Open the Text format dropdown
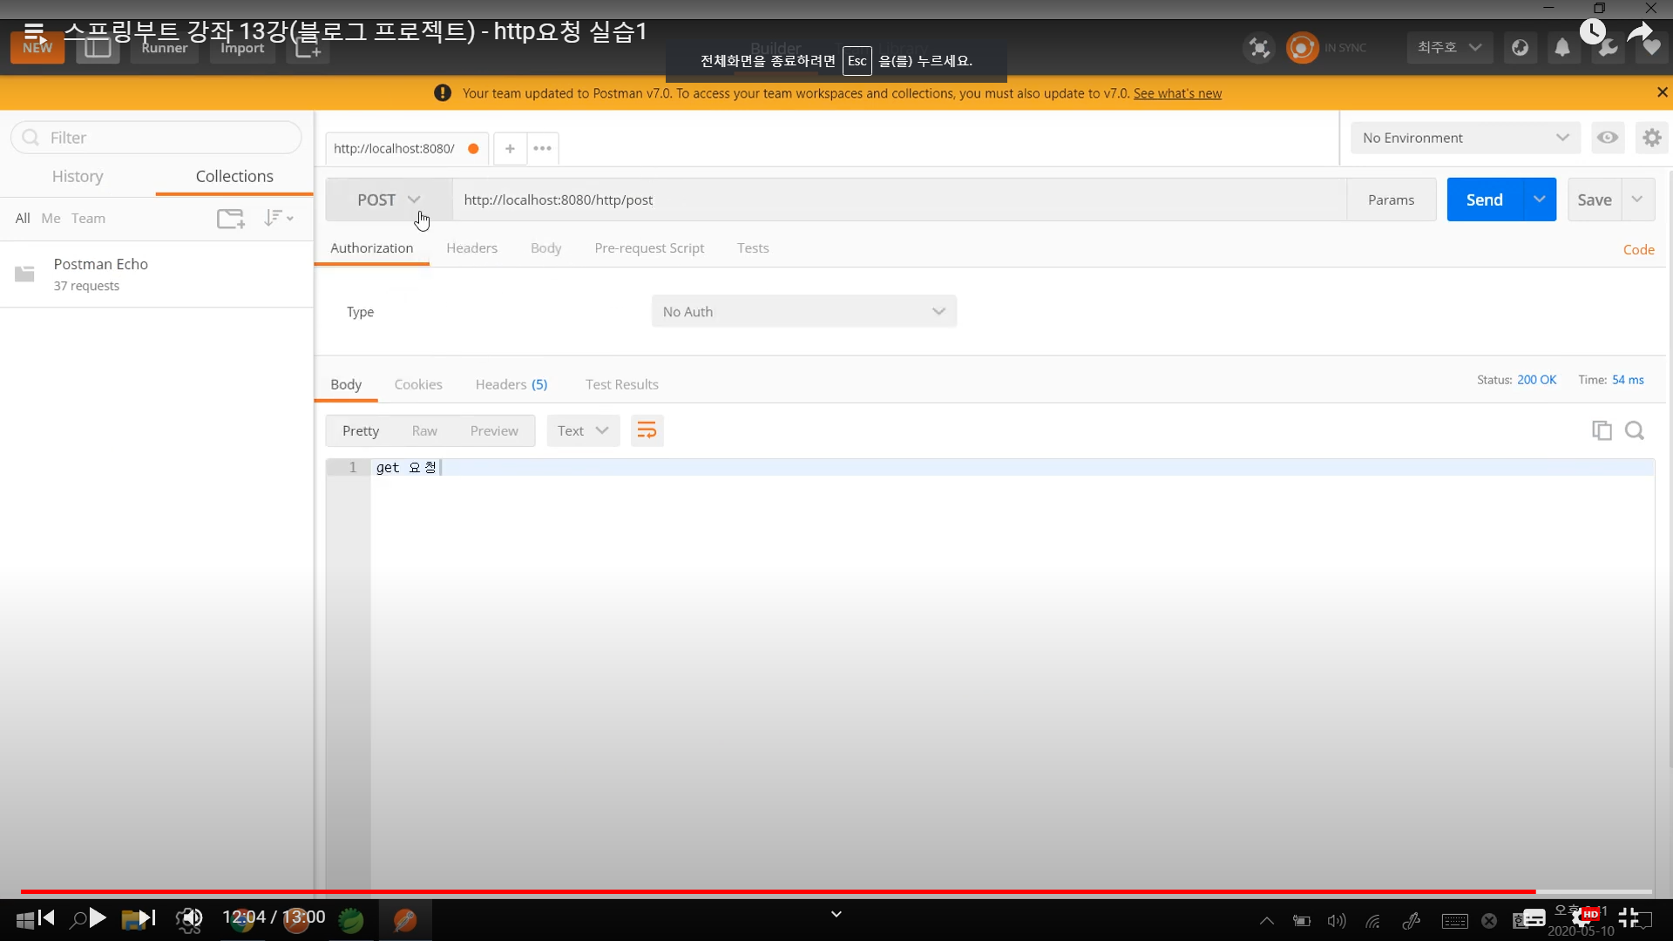 pyautogui.click(x=583, y=430)
